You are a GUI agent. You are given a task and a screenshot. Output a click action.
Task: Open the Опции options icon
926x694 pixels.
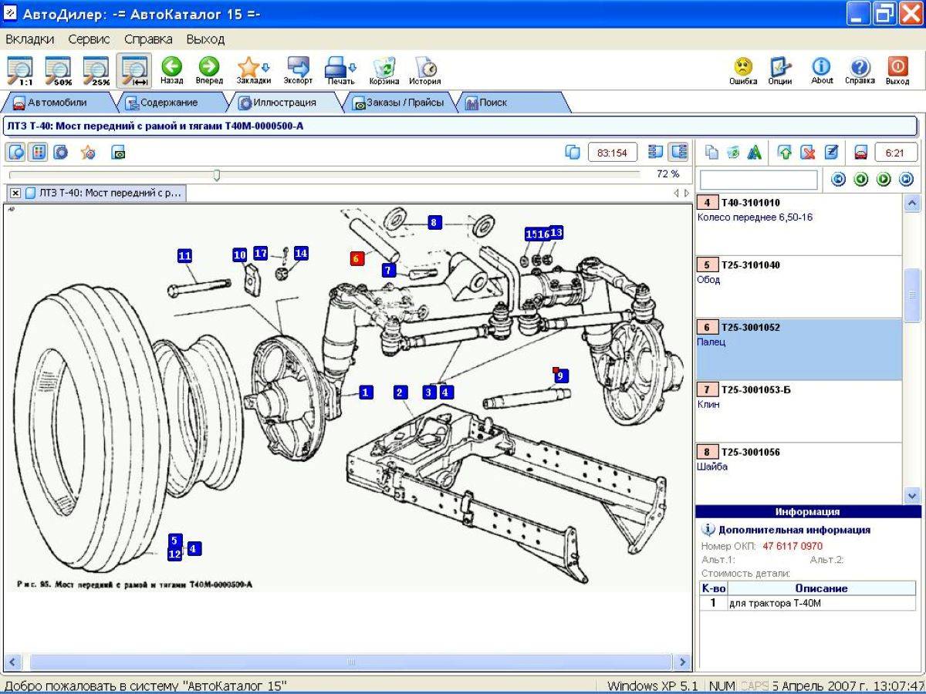tap(780, 69)
